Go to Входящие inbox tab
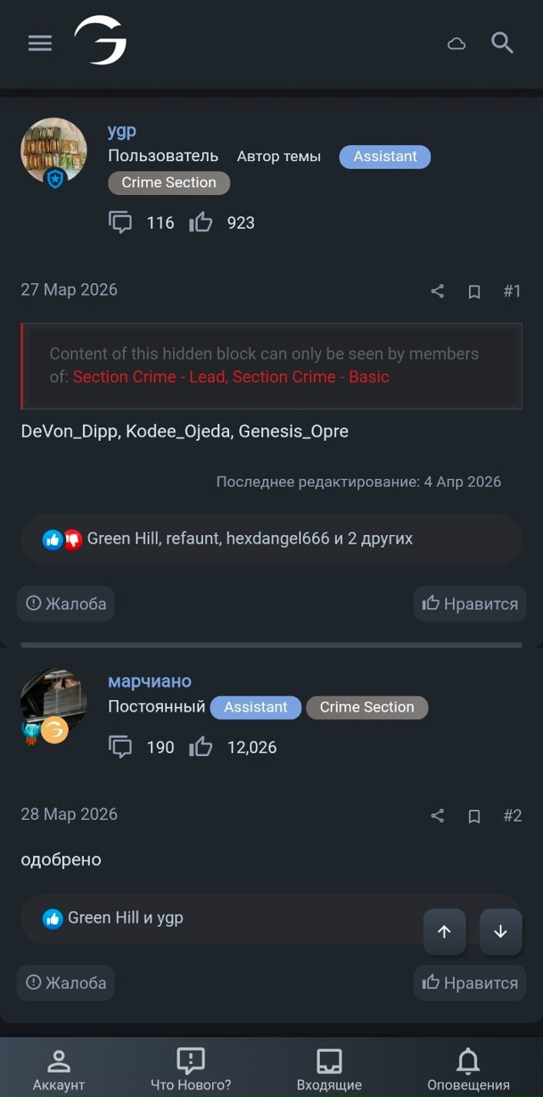This screenshot has width=543, height=1097. click(x=329, y=1069)
